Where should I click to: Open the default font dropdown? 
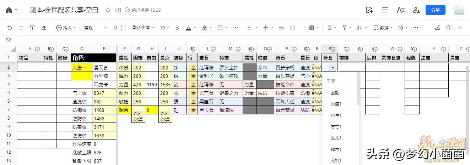tap(143, 28)
